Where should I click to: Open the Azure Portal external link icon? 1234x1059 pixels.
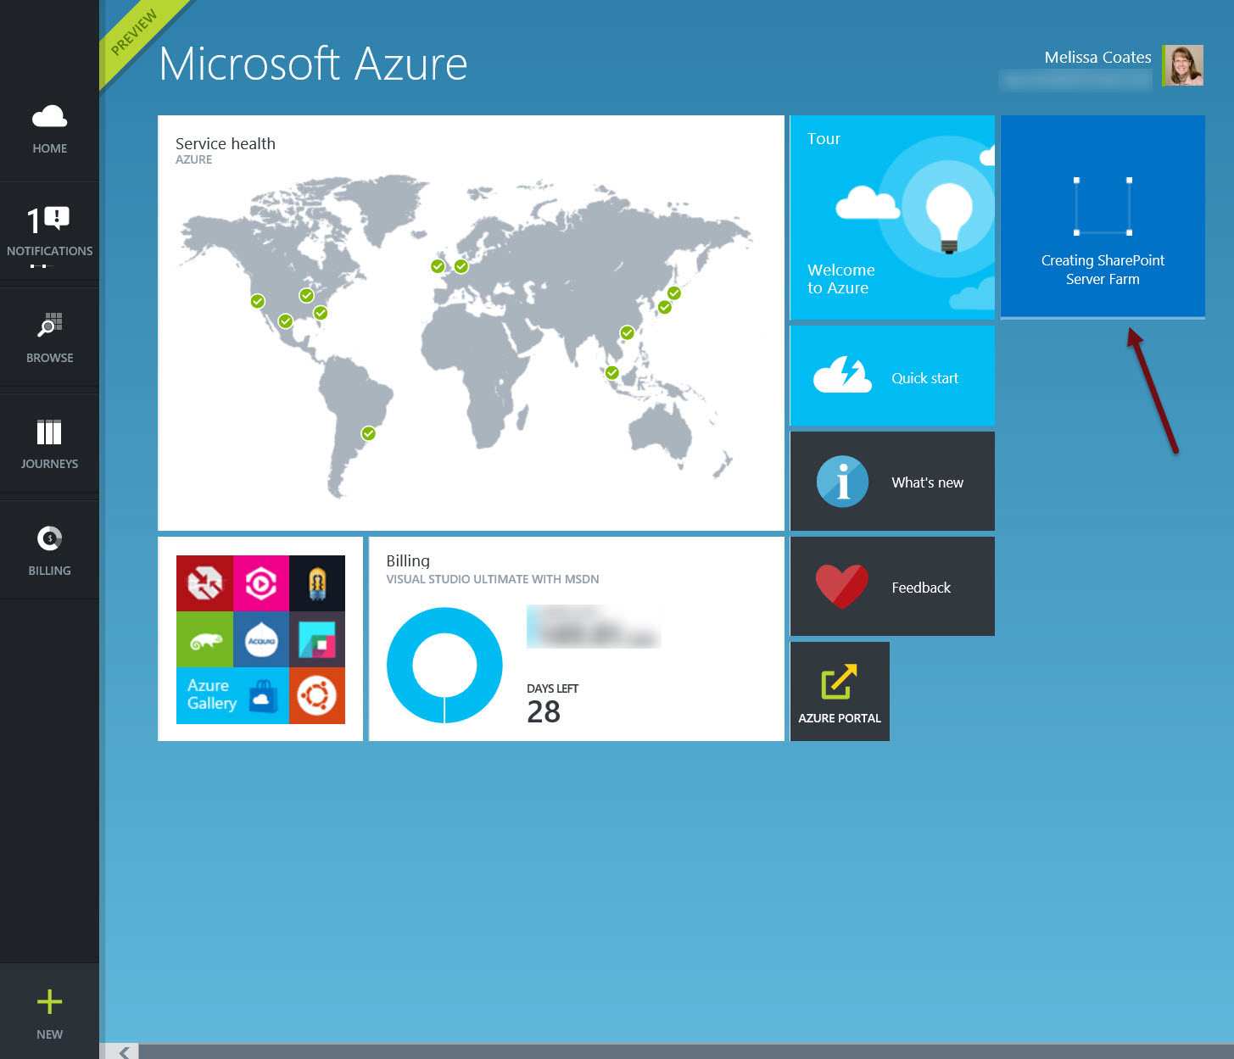pos(840,682)
